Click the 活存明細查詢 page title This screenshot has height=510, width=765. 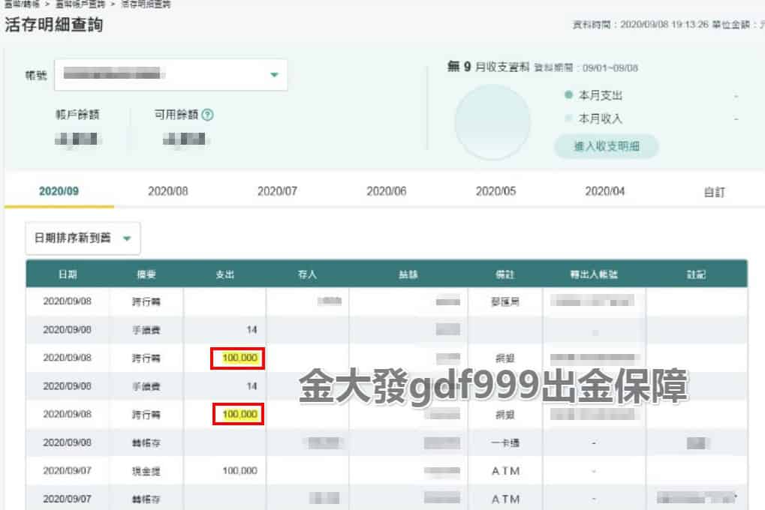point(54,25)
